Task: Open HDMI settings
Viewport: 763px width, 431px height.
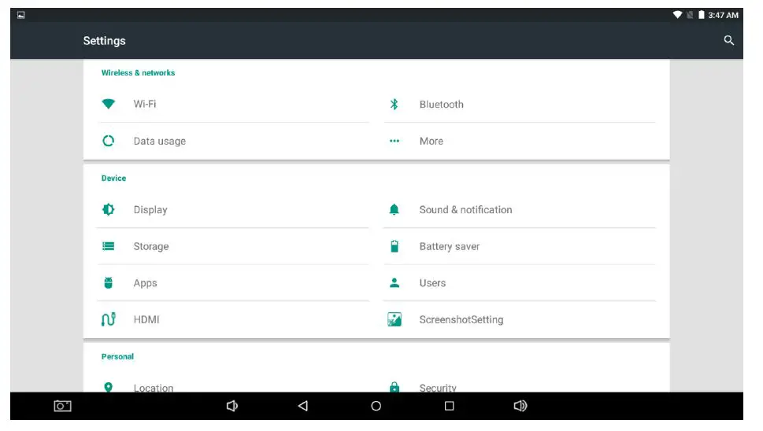Action: pos(232,319)
